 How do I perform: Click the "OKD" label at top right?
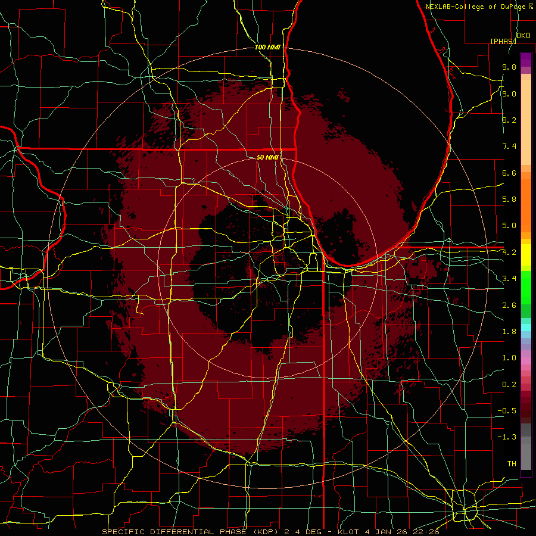point(523,36)
